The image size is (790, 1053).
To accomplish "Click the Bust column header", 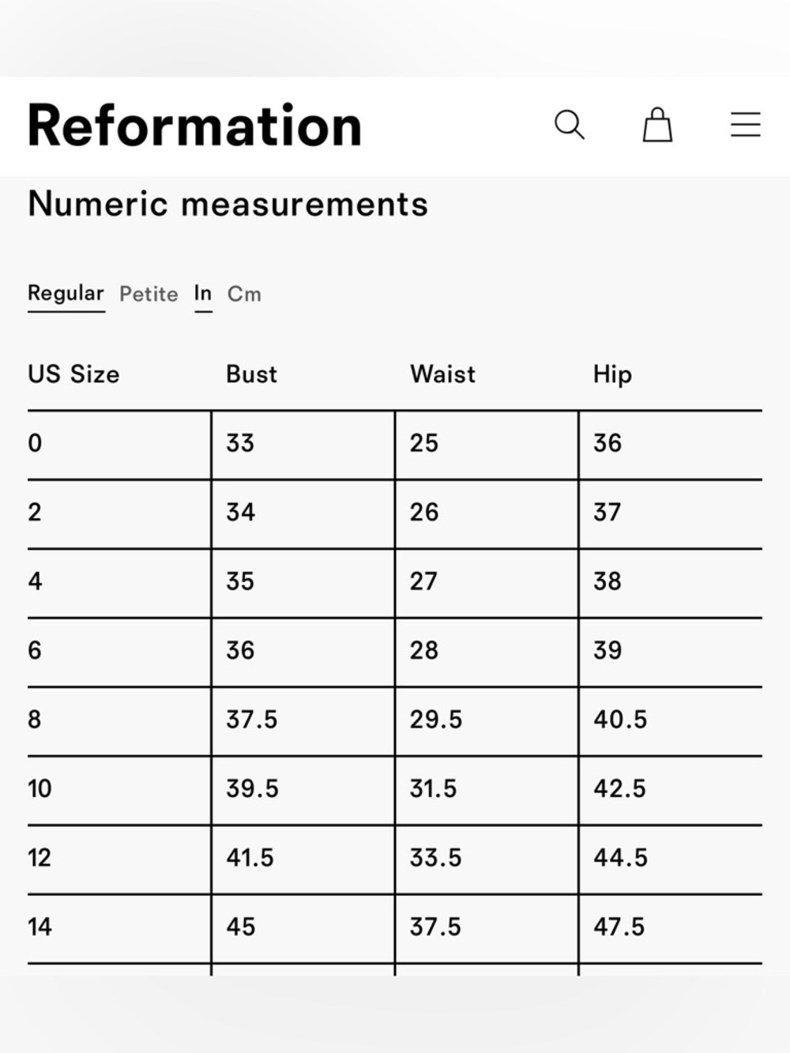I will pyautogui.click(x=251, y=374).
